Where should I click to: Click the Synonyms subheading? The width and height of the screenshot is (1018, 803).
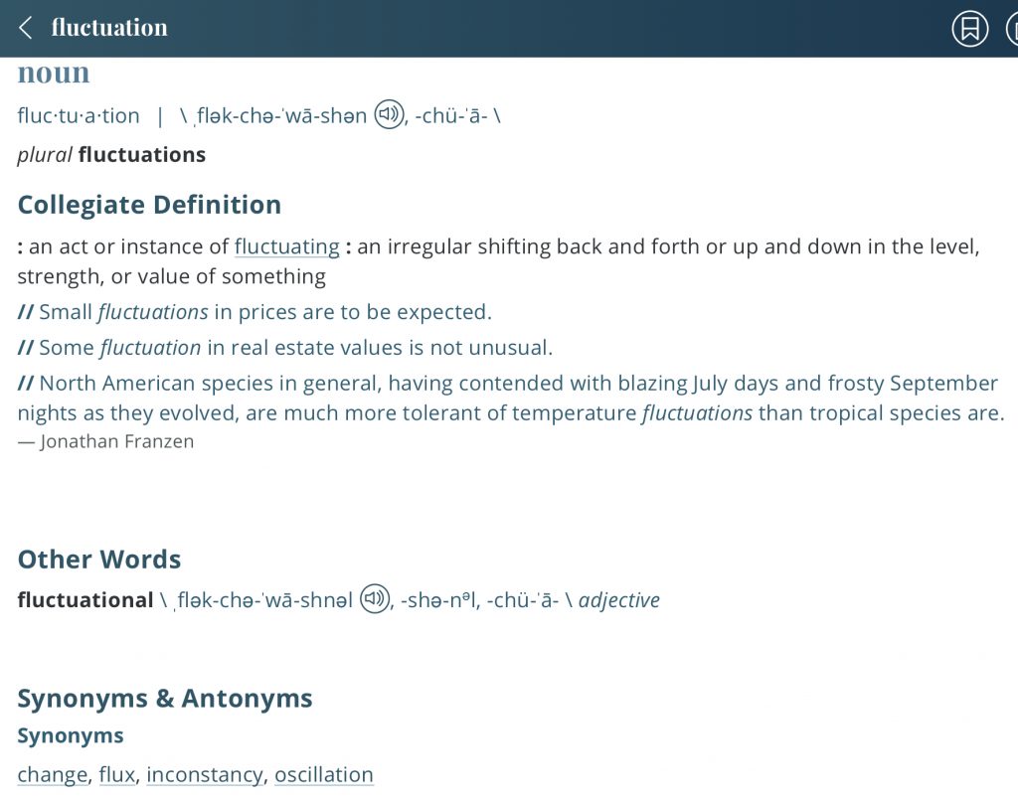pos(71,736)
